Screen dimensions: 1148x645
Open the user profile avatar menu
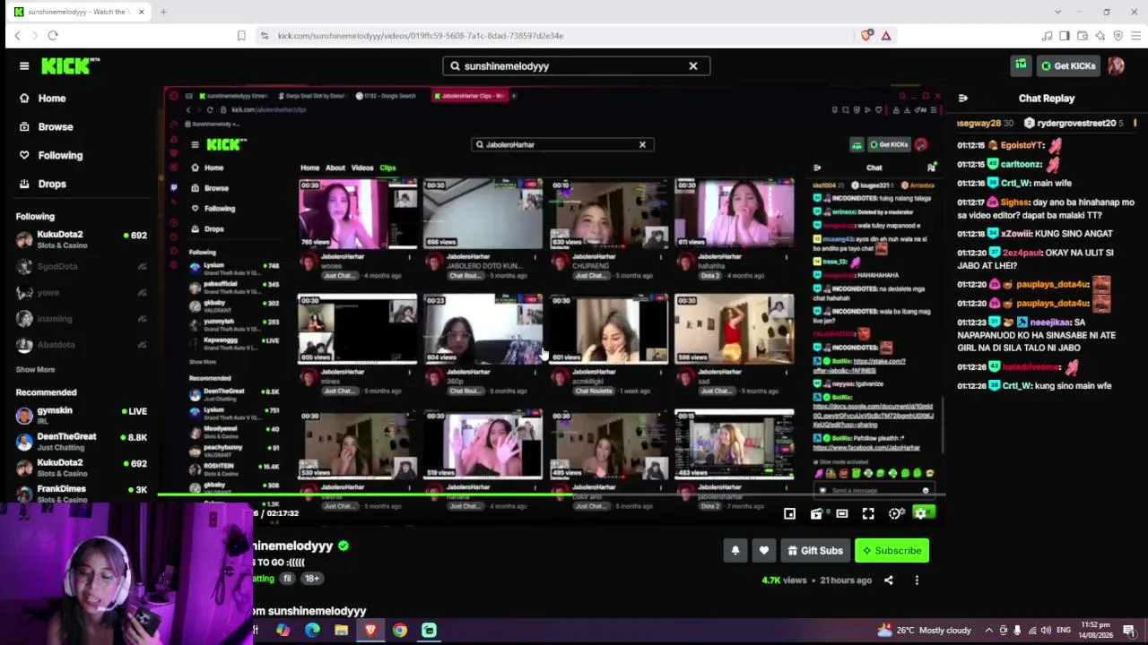click(x=1116, y=65)
